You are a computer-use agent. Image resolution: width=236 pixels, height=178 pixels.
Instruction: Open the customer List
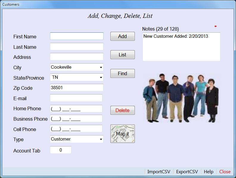pyautogui.click(x=123, y=55)
